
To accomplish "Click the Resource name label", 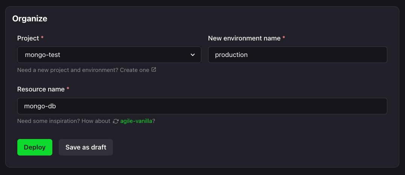I will 41,89.
